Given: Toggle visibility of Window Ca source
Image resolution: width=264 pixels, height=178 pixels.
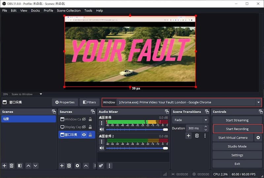Looking at the screenshot, I should pyautogui.click(x=84, y=119).
